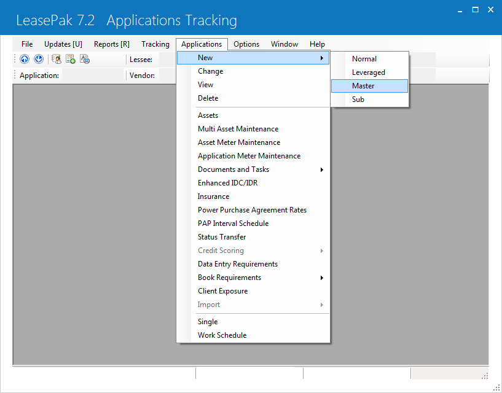Select Application Meter Maintenance
This screenshot has width=502, height=393.
point(253,156)
